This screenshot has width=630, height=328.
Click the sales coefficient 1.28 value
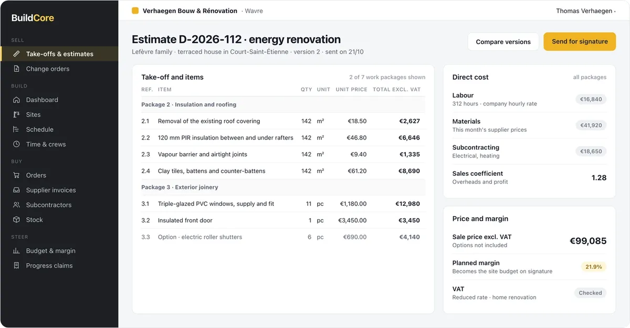(x=599, y=177)
